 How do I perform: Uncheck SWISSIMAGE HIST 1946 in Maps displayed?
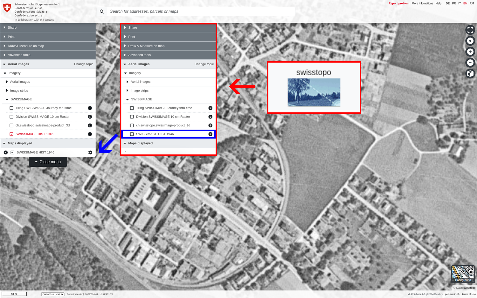coord(12,152)
